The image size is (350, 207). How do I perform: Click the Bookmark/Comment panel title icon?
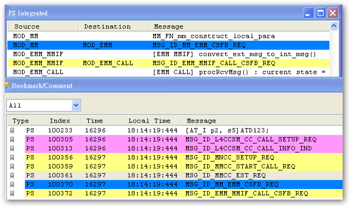7,85
